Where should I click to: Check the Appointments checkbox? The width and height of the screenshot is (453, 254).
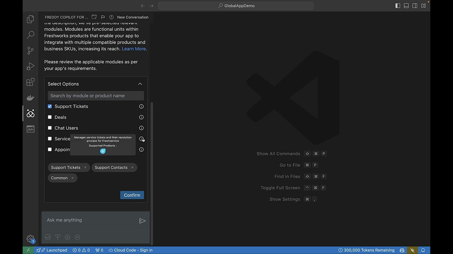tap(50, 149)
